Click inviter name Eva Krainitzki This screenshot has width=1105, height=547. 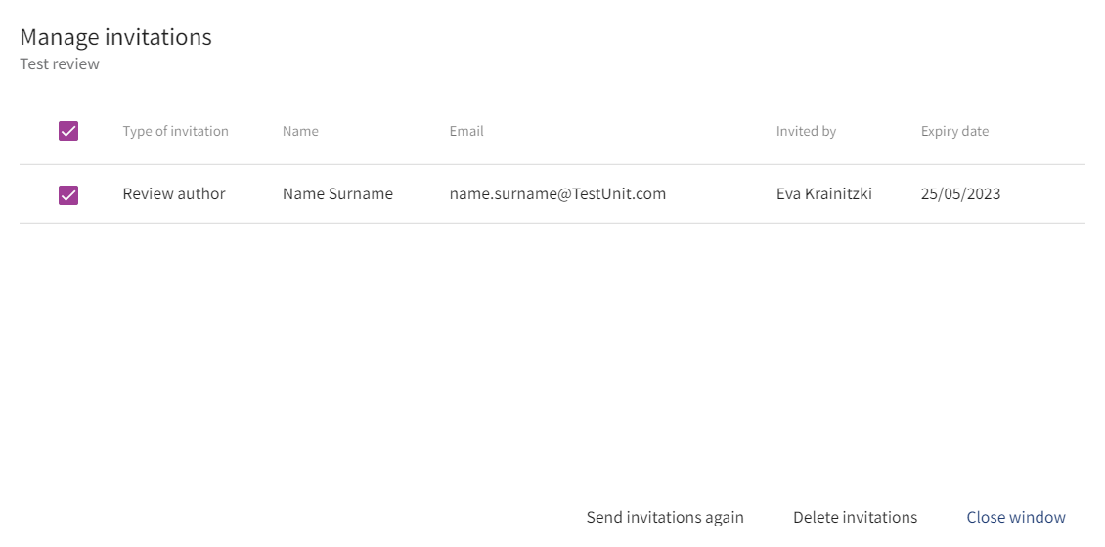pyautogui.click(x=823, y=193)
